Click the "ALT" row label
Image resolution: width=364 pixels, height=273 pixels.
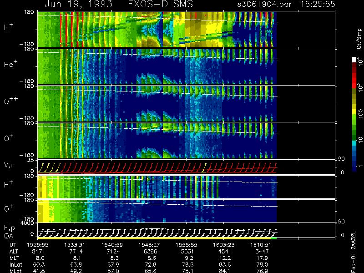pyautogui.click(x=14, y=252)
